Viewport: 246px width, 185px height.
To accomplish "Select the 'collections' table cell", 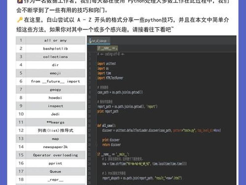I will 56,57.
